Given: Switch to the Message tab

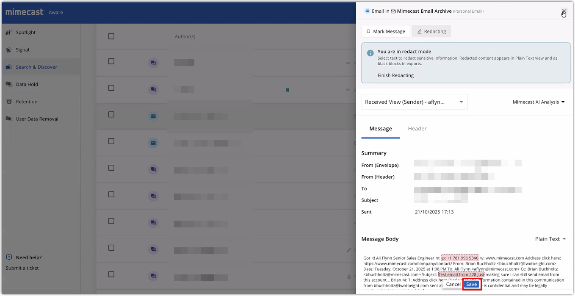Looking at the screenshot, I should pyautogui.click(x=381, y=129).
